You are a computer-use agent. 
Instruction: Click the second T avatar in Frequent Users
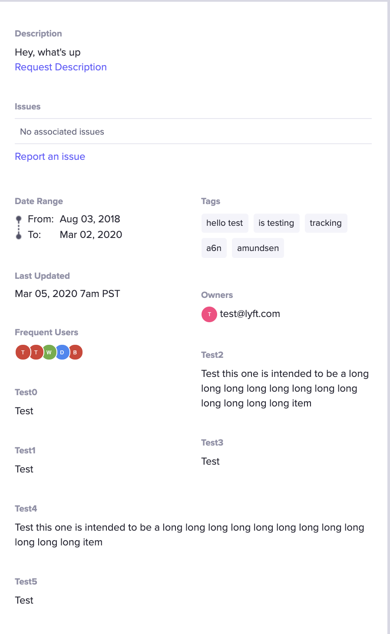[36, 352]
